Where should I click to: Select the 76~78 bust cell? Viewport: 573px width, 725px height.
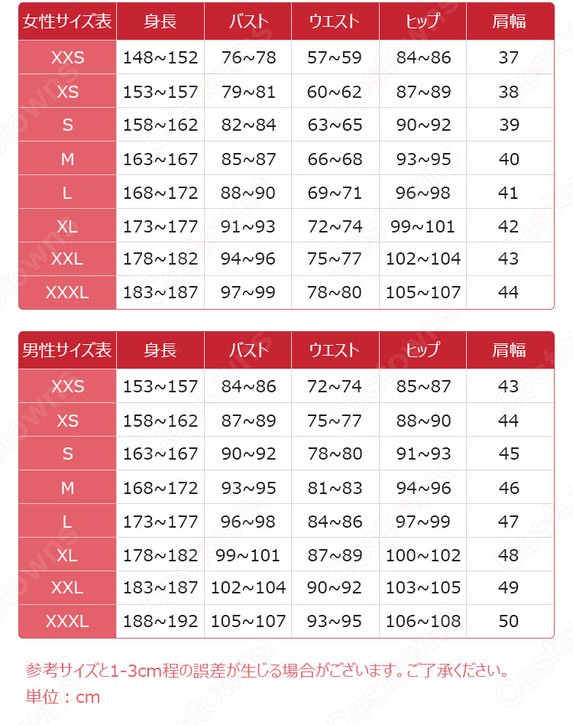248,57
